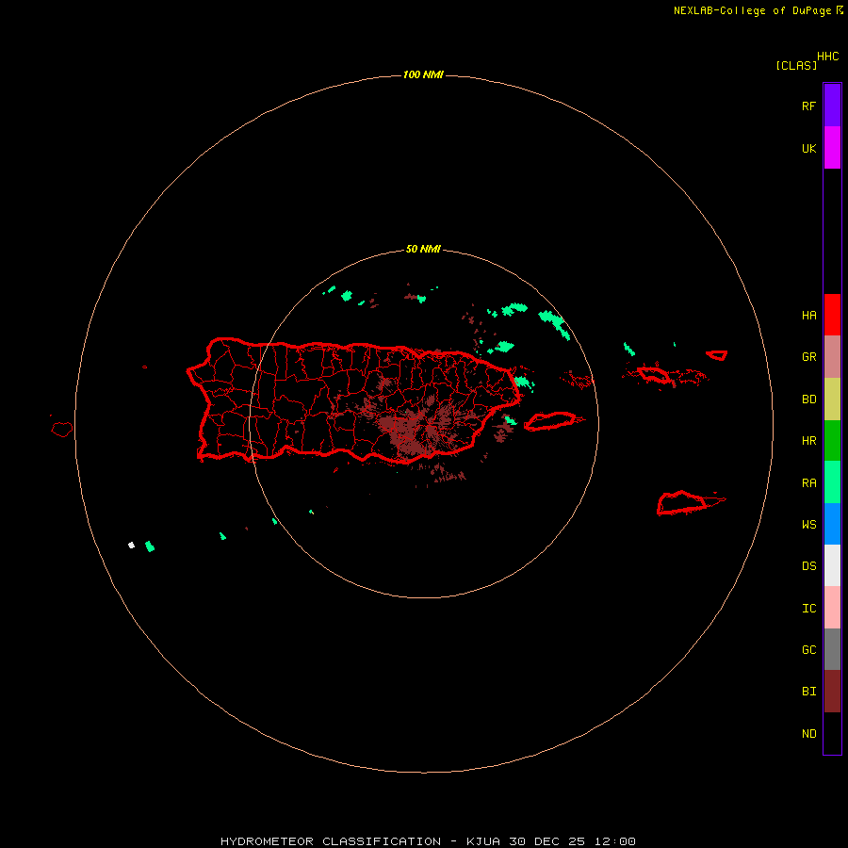Click the Mona Island outline

(62, 430)
